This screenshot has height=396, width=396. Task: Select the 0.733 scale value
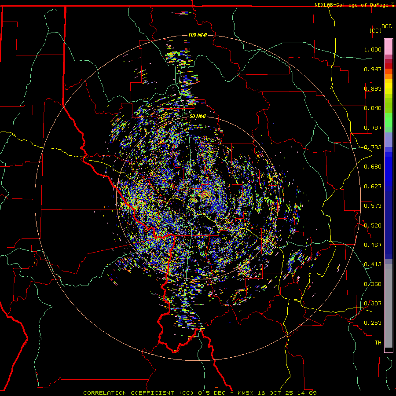373,147
